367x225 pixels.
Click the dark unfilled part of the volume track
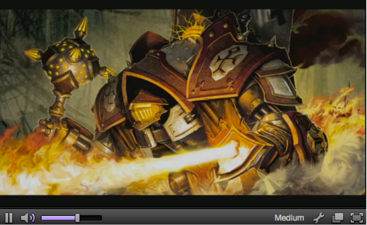(91, 218)
